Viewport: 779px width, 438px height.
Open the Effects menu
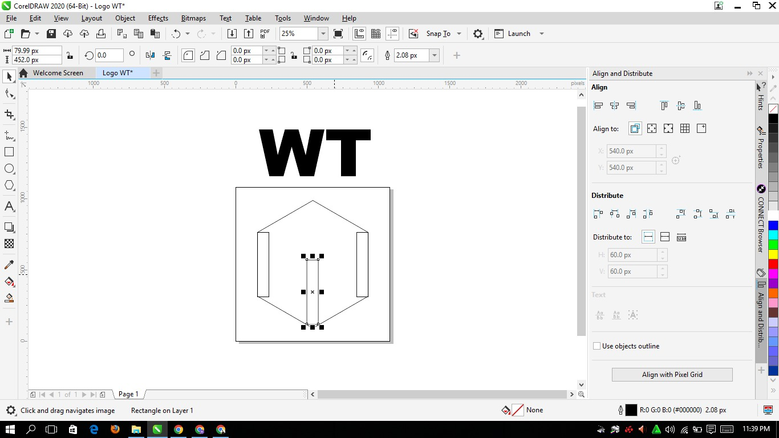click(158, 18)
